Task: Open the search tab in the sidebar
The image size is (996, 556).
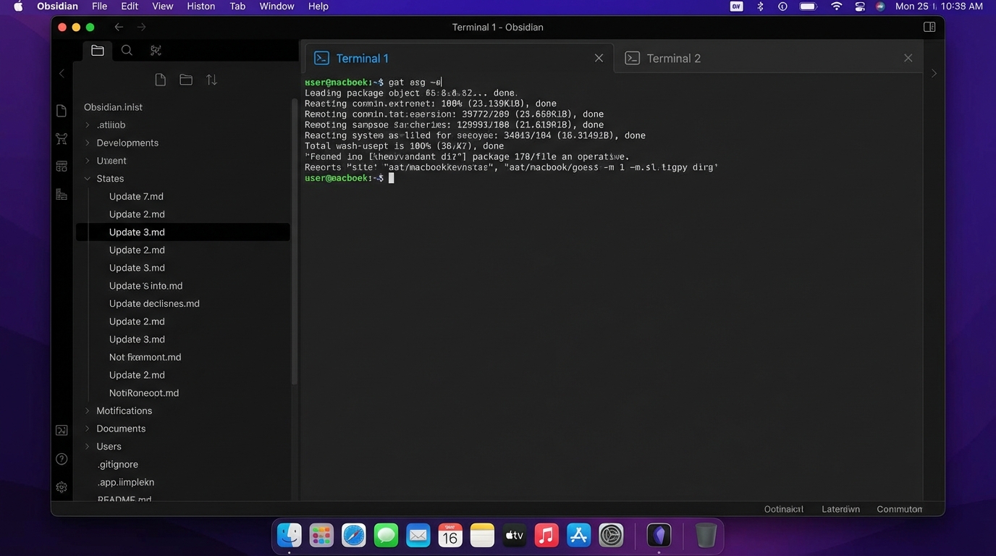Action: (x=127, y=51)
